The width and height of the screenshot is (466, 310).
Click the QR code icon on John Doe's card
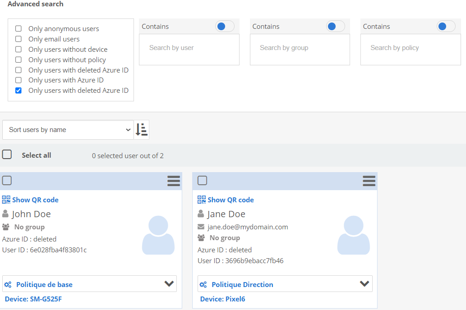(x=6, y=200)
